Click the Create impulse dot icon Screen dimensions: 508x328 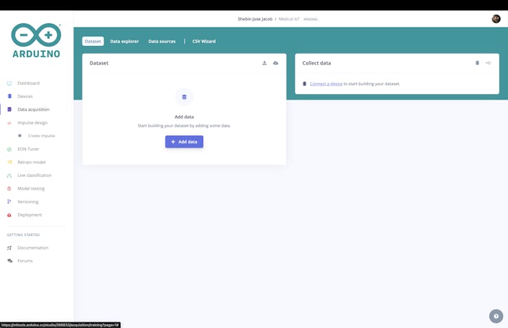(x=20, y=136)
